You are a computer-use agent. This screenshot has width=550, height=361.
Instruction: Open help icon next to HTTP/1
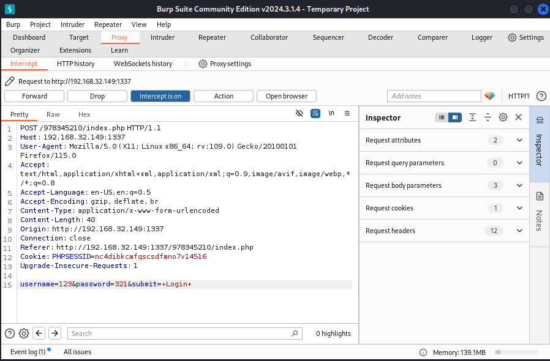(541, 96)
